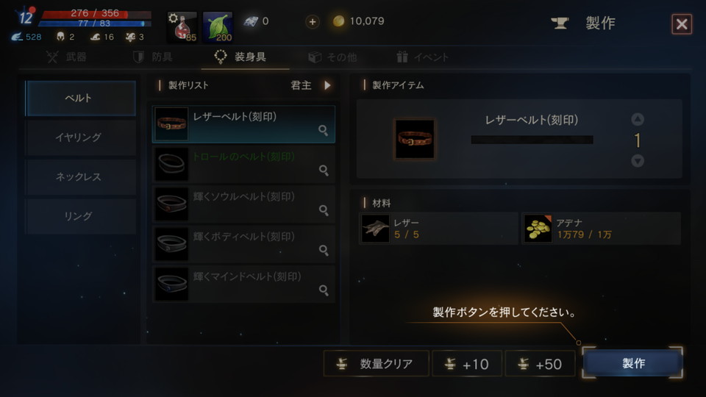706x397 pixels.
Task: Open details for 輝くソウルベルト(刻印) with magnifier
Action: click(x=324, y=210)
